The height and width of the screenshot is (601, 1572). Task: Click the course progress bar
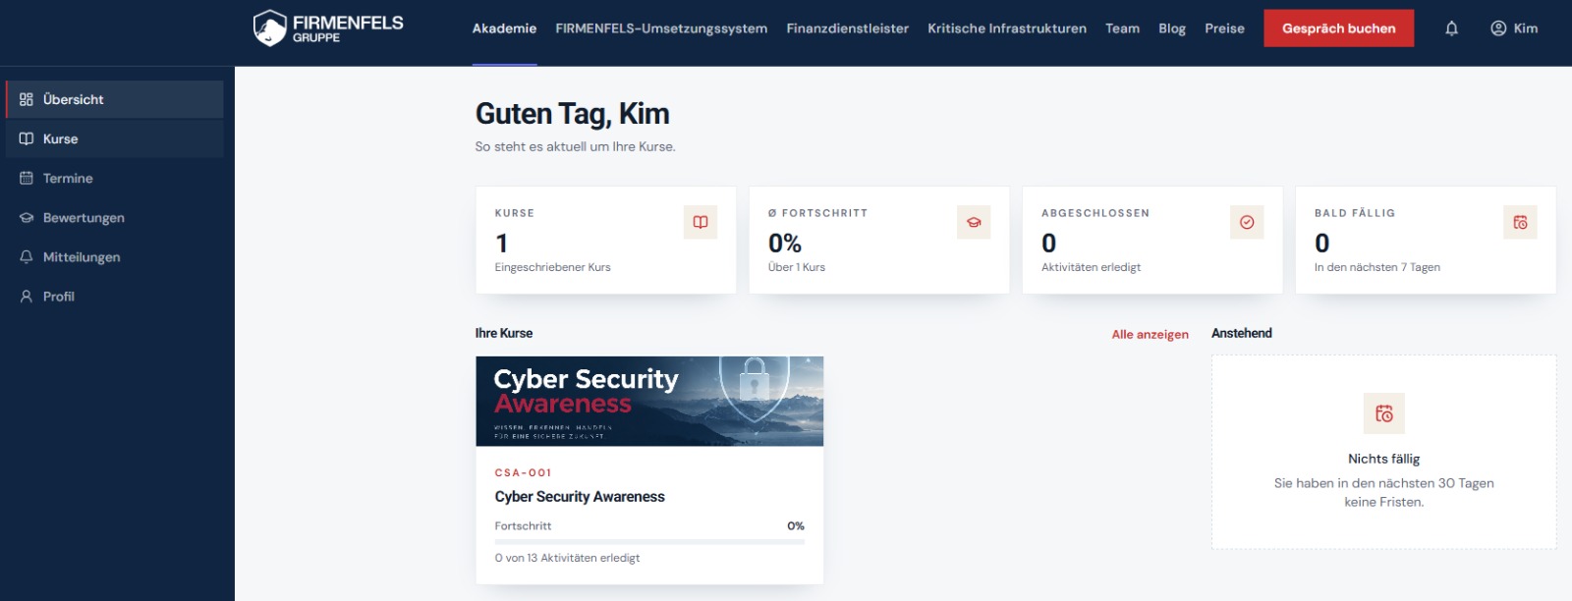(x=649, y=542)
